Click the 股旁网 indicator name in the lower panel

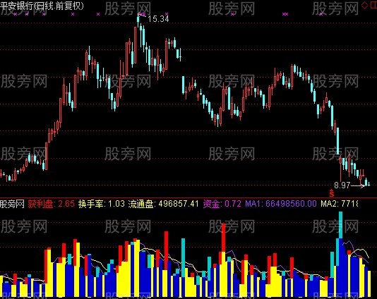pos(12,204)
